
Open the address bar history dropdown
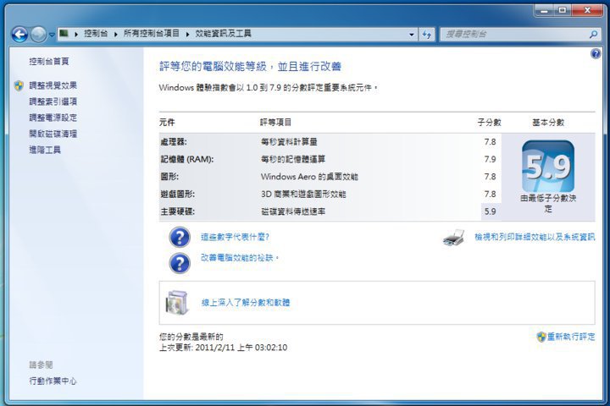[x=412, y=35]
